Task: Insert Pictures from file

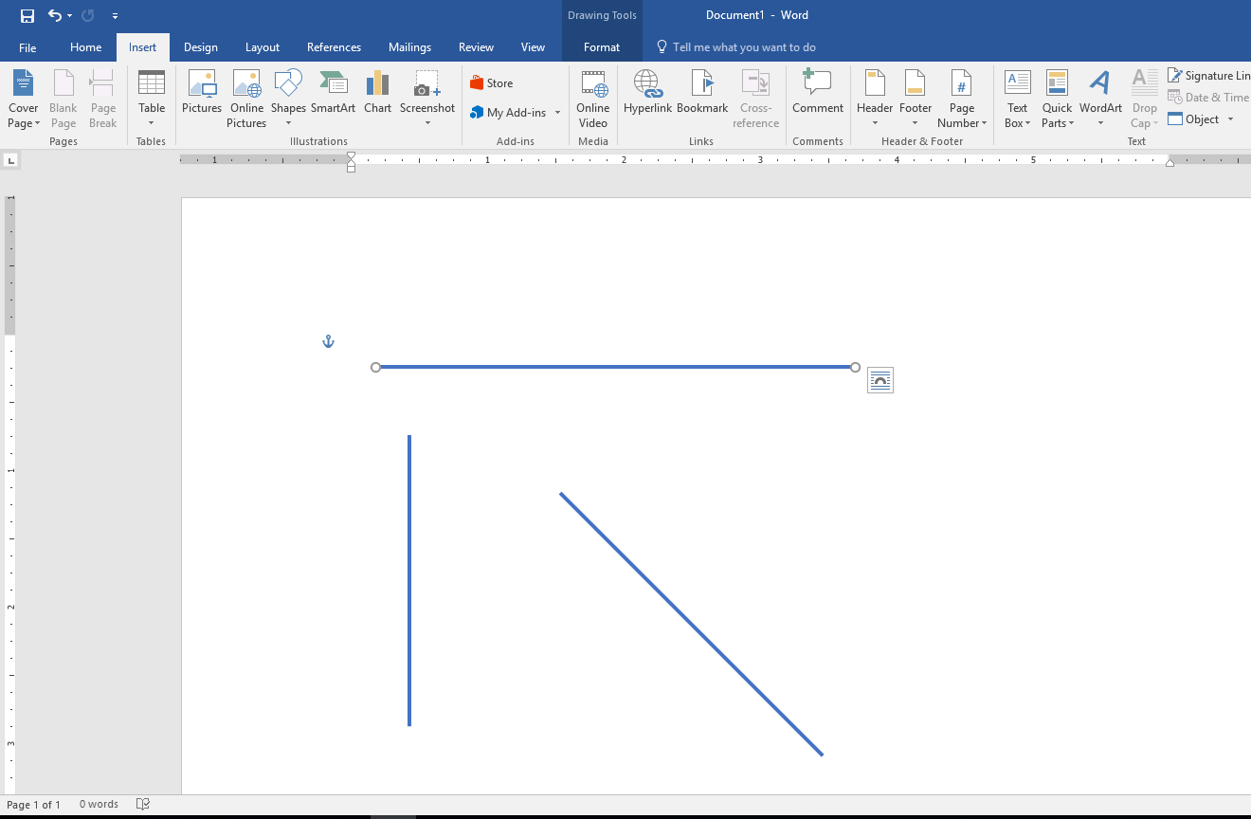Action: coord(202,92)
